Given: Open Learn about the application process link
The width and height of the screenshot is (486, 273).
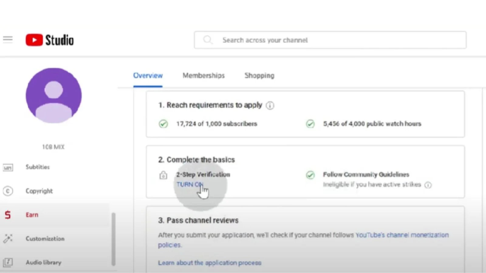Looking at the screenshot, I should pyautogui.click(x=210, y=263).
